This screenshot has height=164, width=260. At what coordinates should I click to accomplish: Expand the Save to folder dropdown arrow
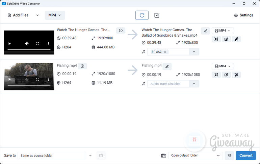[x=90, y=156]
